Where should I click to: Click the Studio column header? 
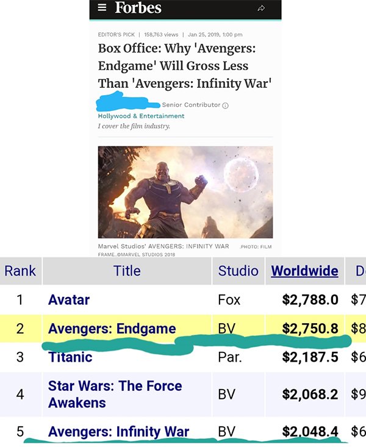(238, 271)
